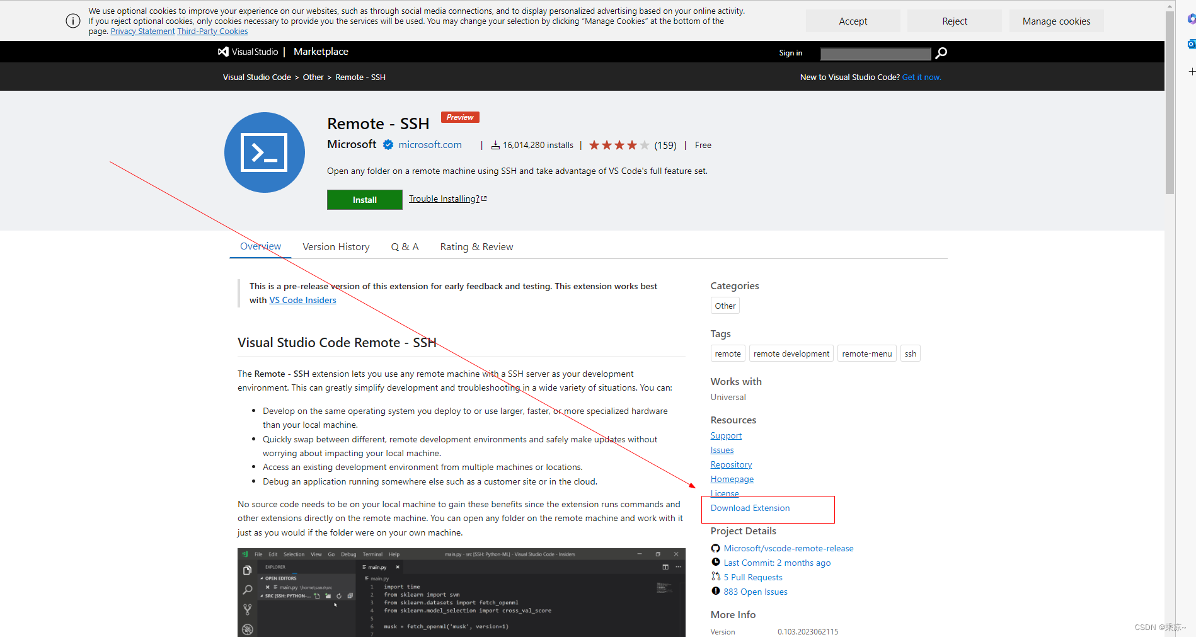This screenshot has width=1196, height=637.
Task: Click the Remote - SSH extension logo
Action: point(265,152)
